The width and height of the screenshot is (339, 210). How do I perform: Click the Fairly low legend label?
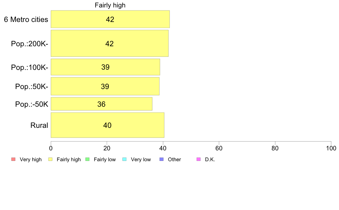105,159
